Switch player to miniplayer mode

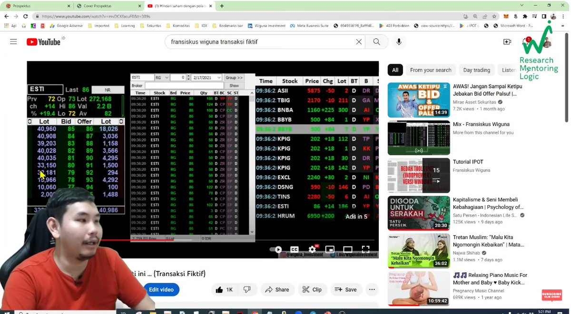pos(330,249)
